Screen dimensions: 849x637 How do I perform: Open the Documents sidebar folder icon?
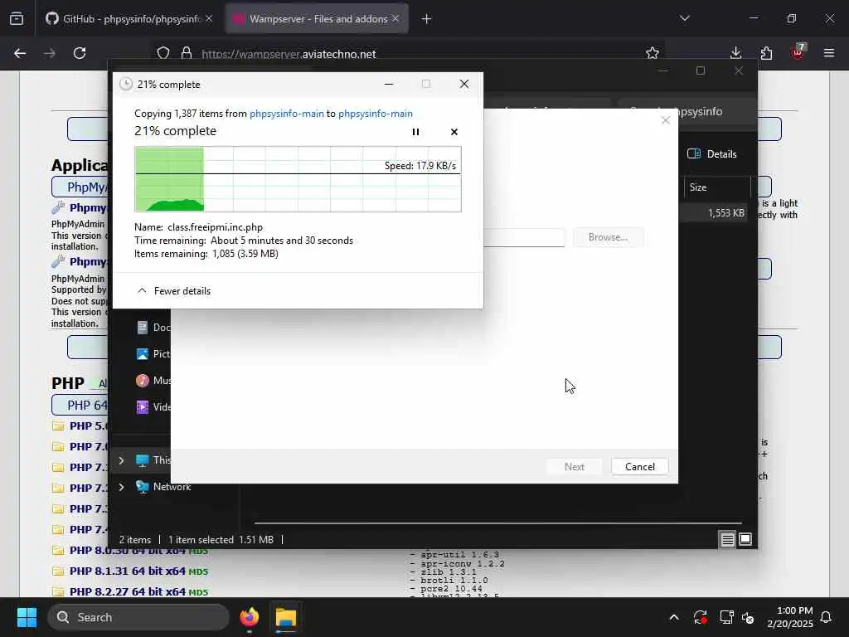[x=143, y=327]
